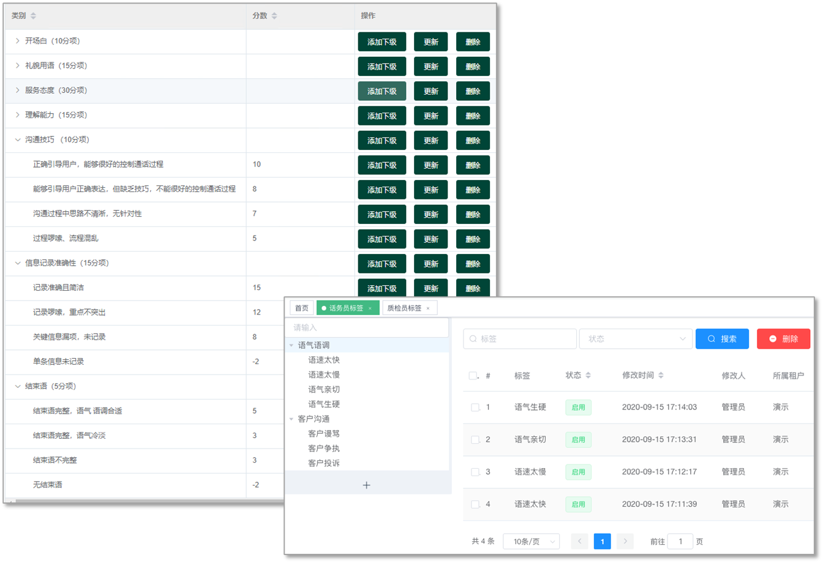Close the 话务员标签 tab with its x icon
This screenshot has height=563, width=823.
coord(370,308)
